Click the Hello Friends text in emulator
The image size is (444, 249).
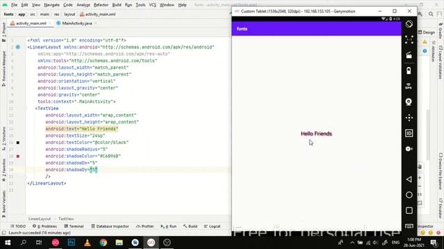coord(316,133)
